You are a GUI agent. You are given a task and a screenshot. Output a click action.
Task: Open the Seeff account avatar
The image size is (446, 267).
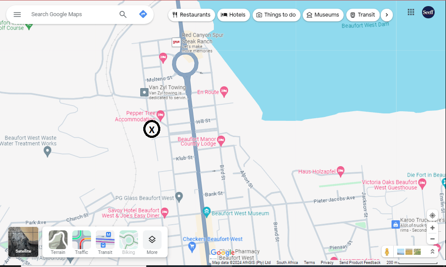tap(428, 12)
